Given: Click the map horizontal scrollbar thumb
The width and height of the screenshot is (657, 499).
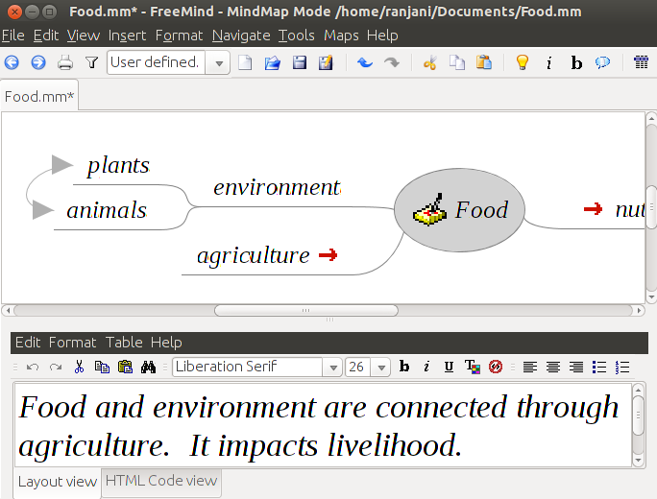Looking at the screenshot, I should click(305, 311).
